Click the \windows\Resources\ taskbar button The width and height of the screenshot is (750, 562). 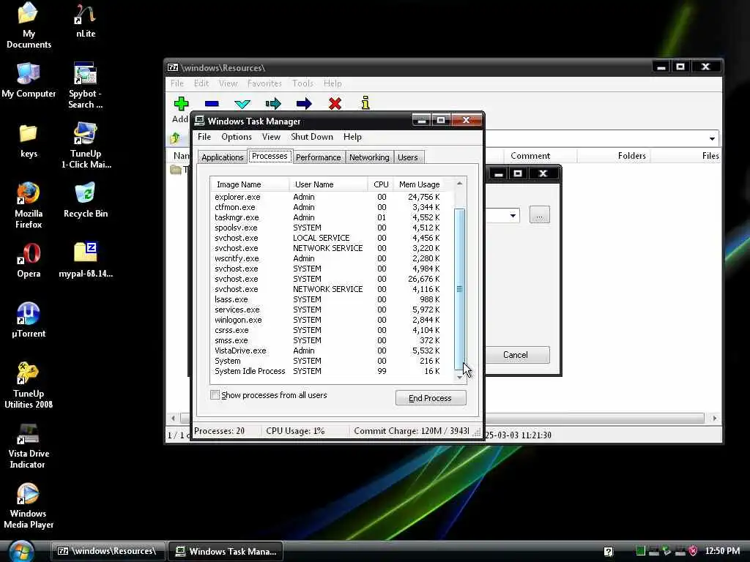[108, 551]
